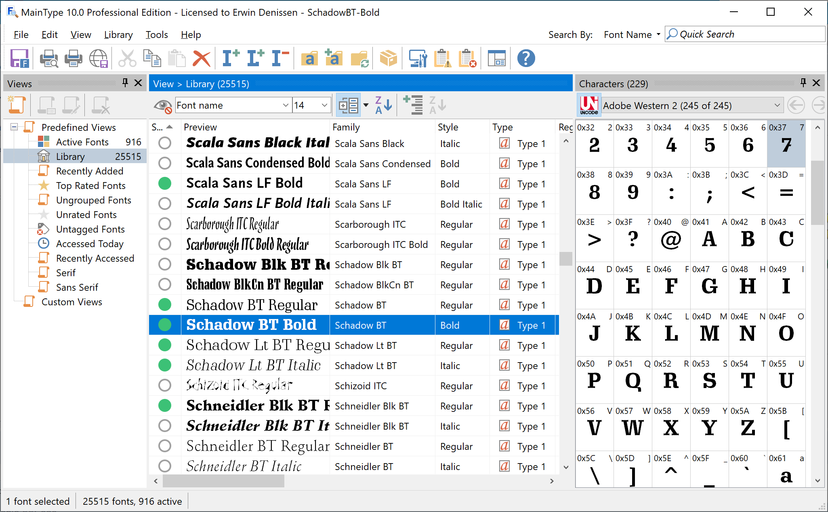Toggle active state for Scala Sans Black Italic

(x=165, y=143)
